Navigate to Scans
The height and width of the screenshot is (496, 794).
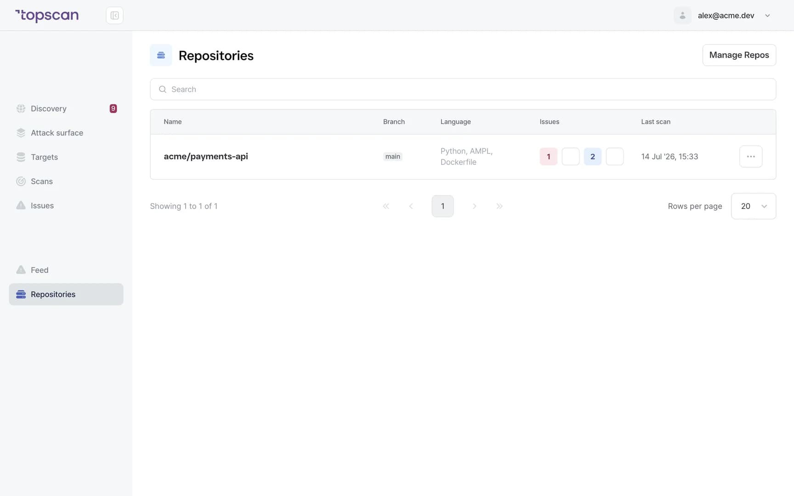point(66,181)
